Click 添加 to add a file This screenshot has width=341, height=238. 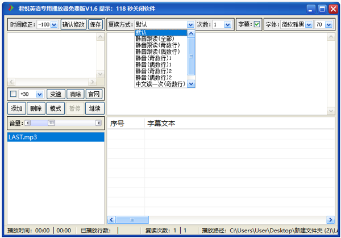point(16,108)
